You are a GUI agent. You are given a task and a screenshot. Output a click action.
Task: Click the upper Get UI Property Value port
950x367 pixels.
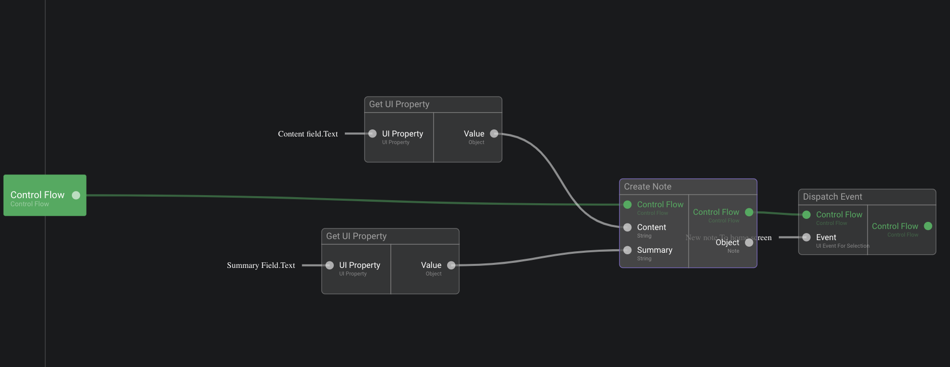point(494,134)
